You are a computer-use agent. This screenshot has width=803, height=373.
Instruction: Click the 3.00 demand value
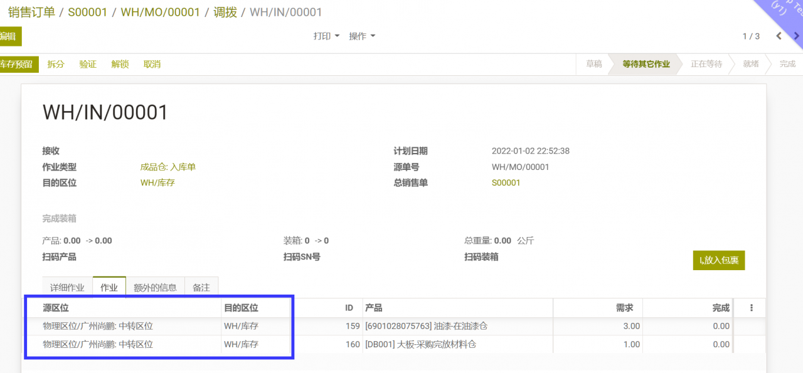(631, 326)
